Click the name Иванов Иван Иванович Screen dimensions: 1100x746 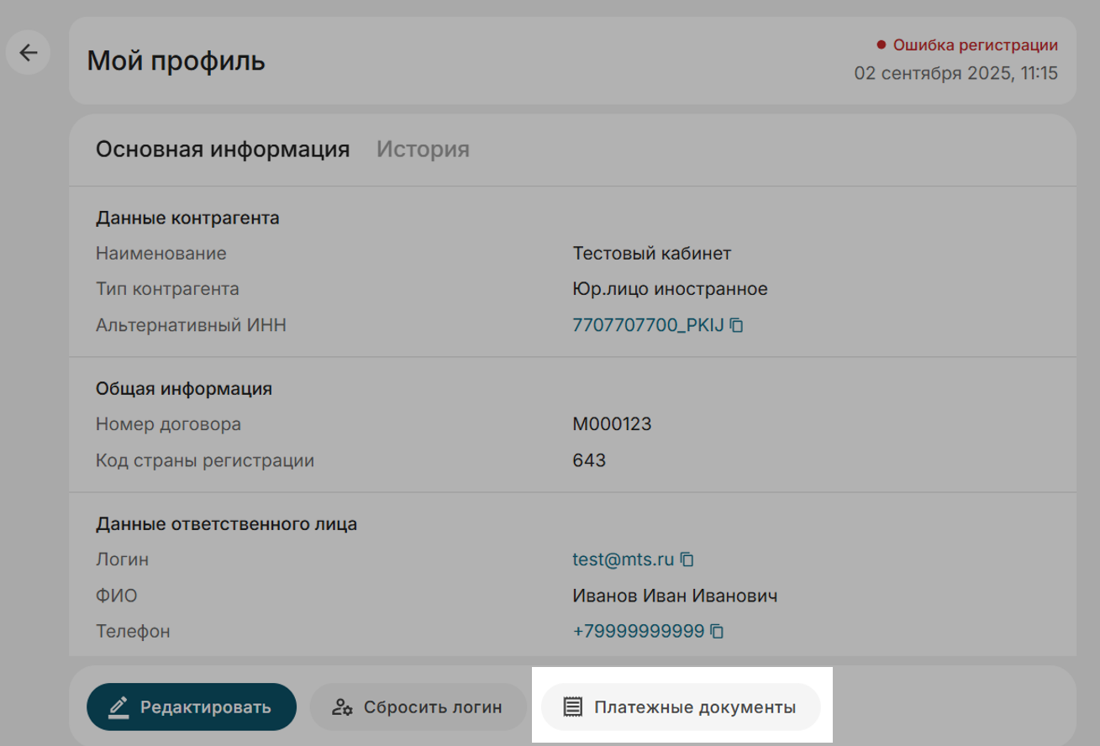coord(674,596)
